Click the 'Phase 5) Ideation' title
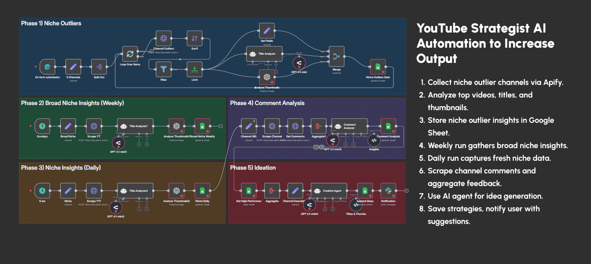 pos(253,168)
